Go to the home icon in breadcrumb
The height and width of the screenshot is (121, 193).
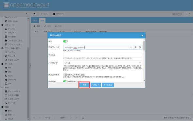coord(34,14)
